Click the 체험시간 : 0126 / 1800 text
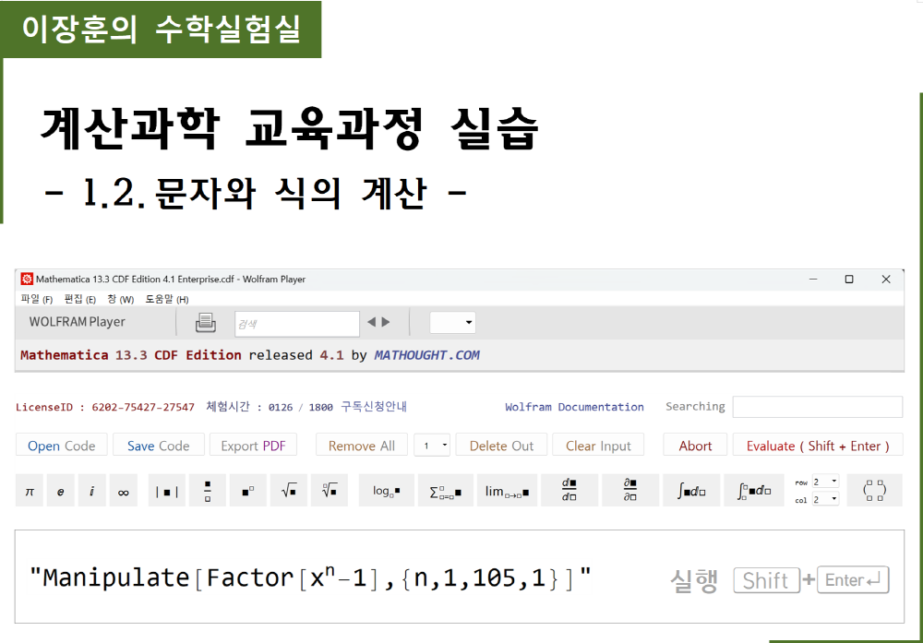This screenshot has width=923, height=643. [x=270, y=407]
